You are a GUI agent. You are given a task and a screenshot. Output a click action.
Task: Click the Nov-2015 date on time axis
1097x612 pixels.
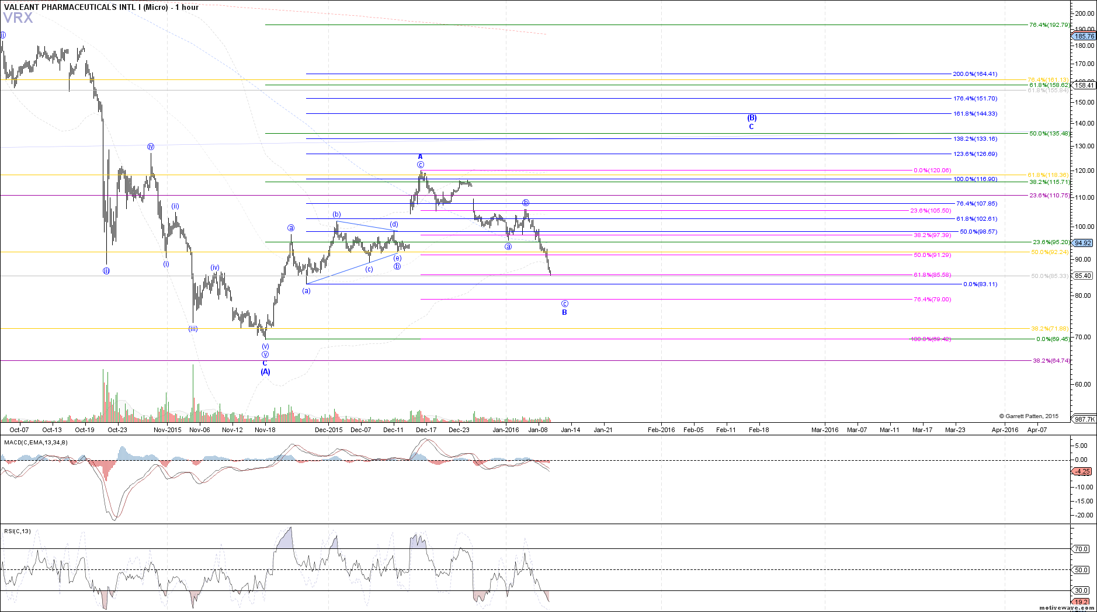(x=168, y=430)
